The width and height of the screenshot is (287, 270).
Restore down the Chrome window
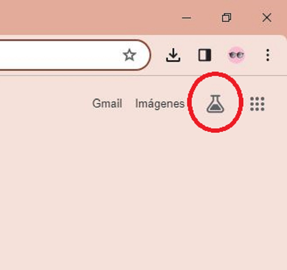click(x=226, y=17)
